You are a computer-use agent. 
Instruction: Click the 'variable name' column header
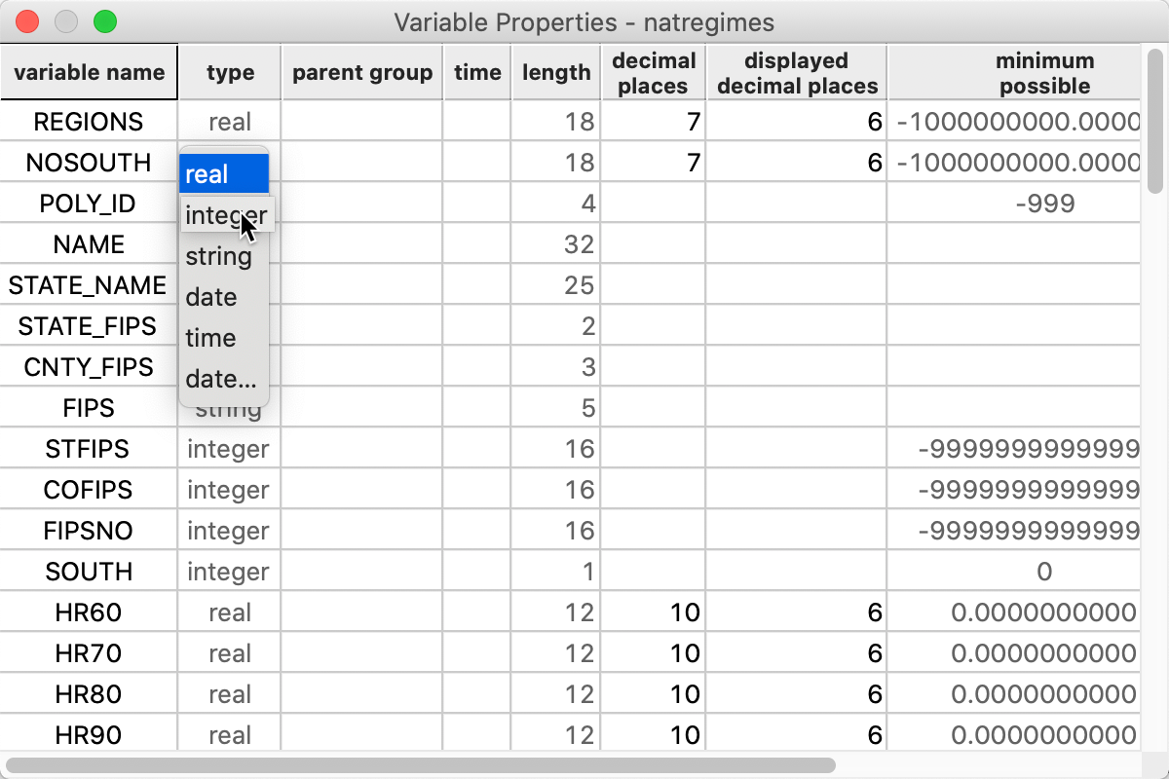click(x=89, y=72)
